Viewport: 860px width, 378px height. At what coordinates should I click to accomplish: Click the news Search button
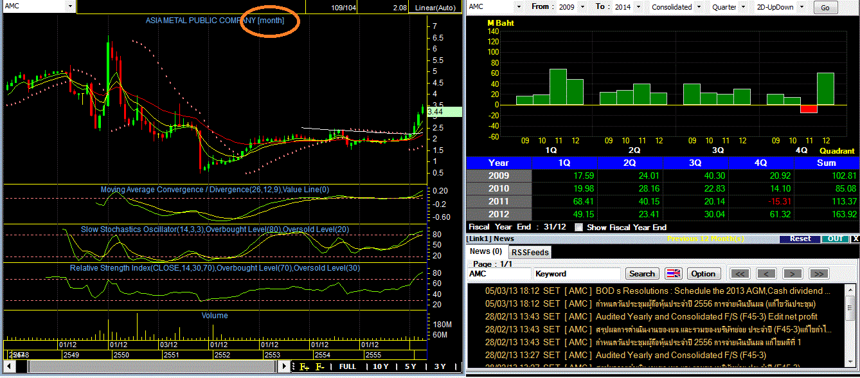641,274
